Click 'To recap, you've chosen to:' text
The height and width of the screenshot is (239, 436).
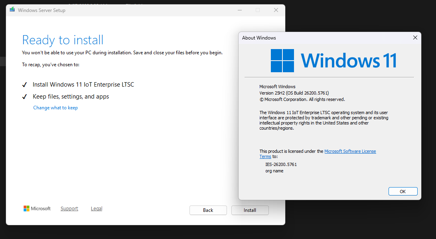pyautogui.click(x=51, y=65)
